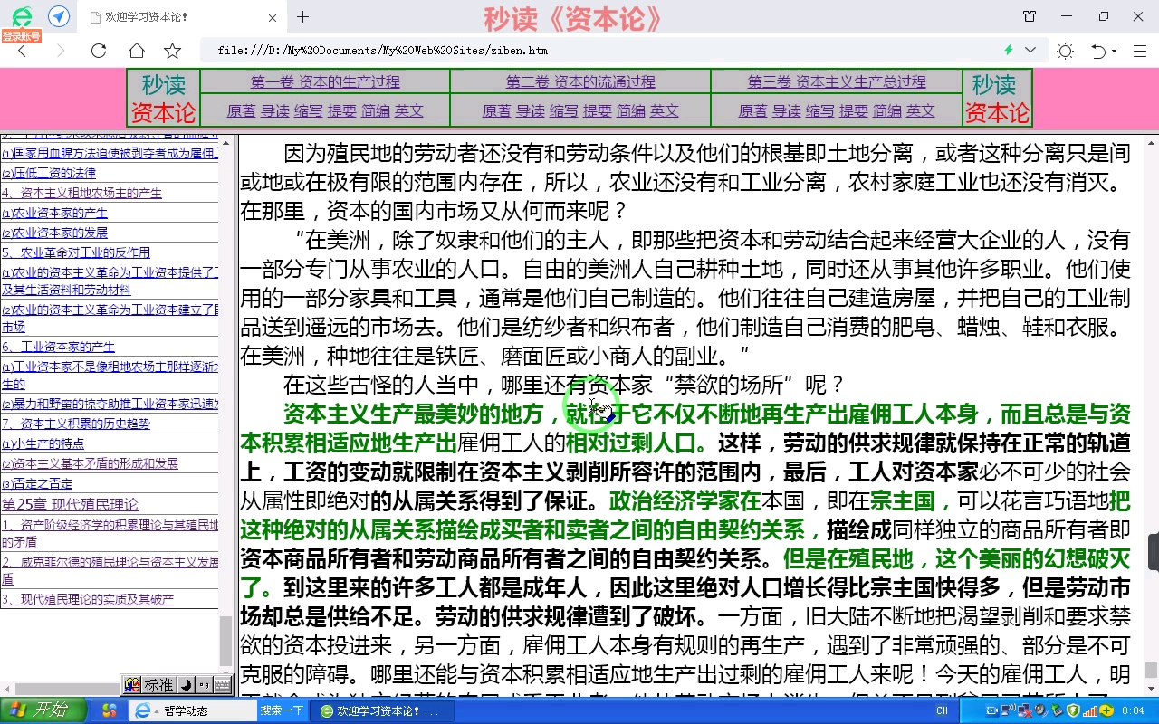Click the 360 browser logo icon

click(22, 16)
